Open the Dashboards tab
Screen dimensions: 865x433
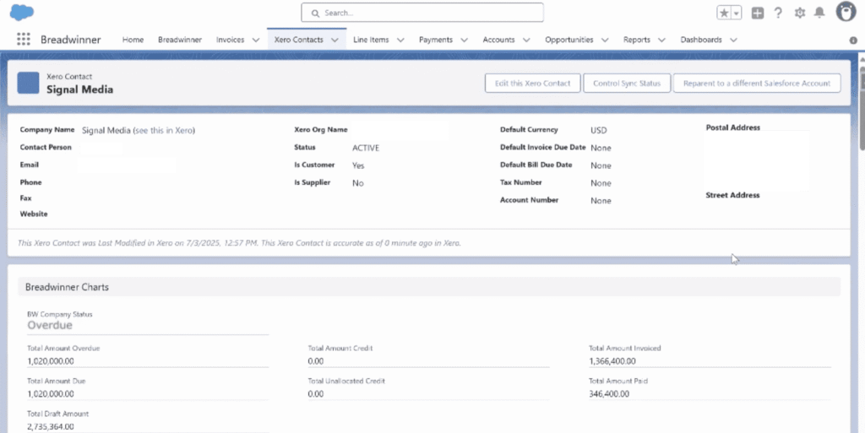pyautogui.click(x=701, y=40)
